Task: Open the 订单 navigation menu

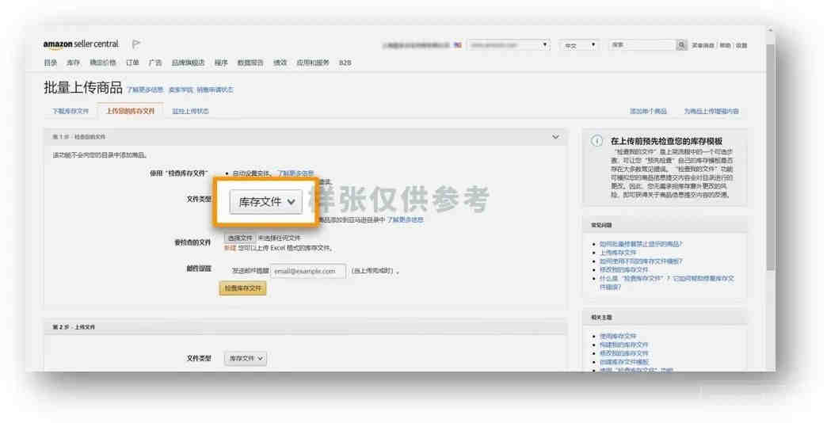Action: [x=132, y=63]
